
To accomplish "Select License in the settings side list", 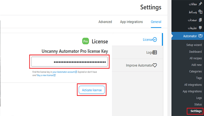I will [137, 39].
